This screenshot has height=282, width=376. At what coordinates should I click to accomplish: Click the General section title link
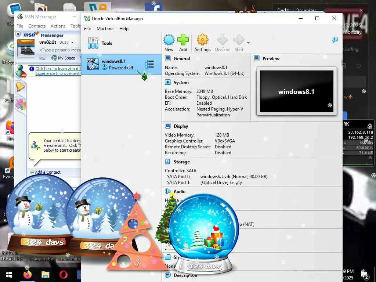tap(181, 58)
